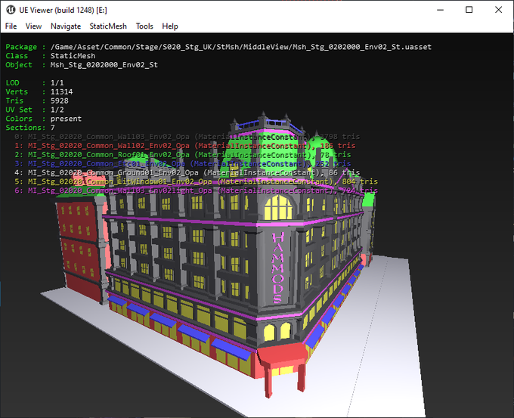Click the yellow LitWindow01 material section line
Screen dimensions: 514x418
pyautogui.click(x=197, y=181)
